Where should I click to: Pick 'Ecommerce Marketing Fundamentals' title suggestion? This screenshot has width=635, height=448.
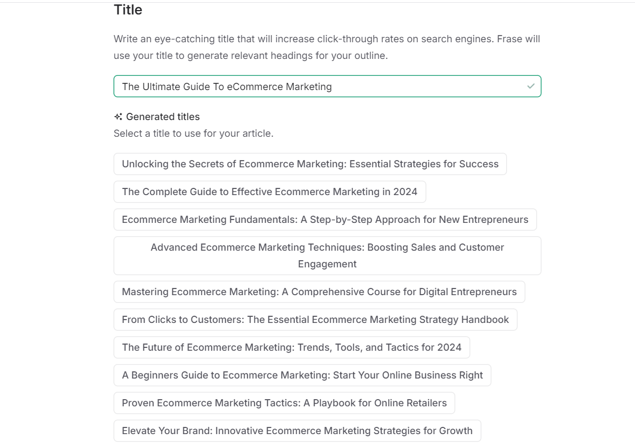(x=325, y=220)
